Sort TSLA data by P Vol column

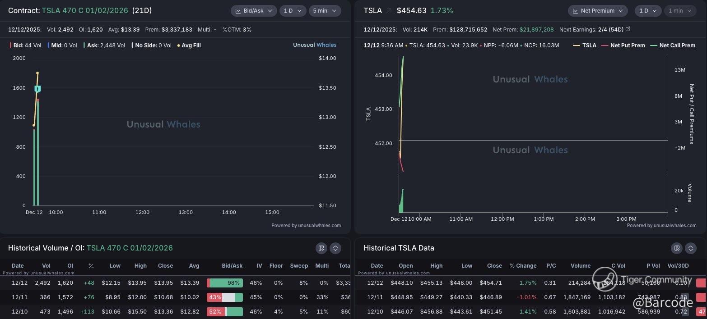652,266
